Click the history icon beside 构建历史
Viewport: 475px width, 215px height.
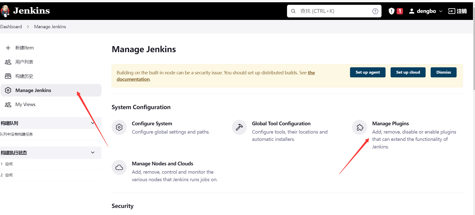pos(8,76)
